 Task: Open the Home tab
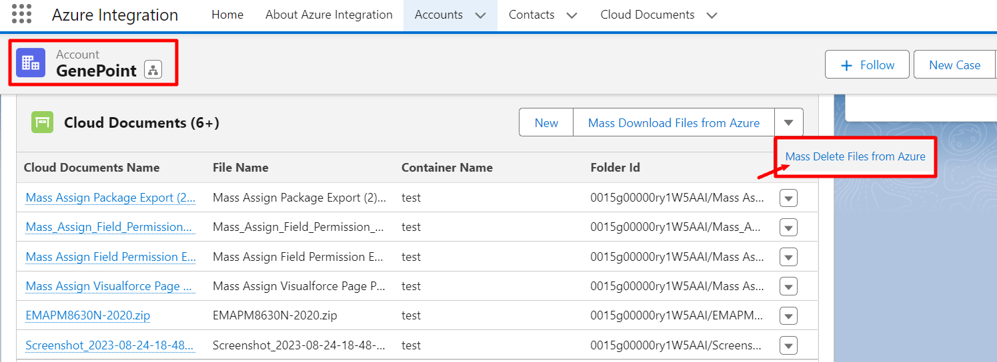227,15
